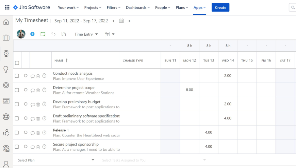Click the blue Create button
Screen dimensions: 296x168
[x=220, y=7]
